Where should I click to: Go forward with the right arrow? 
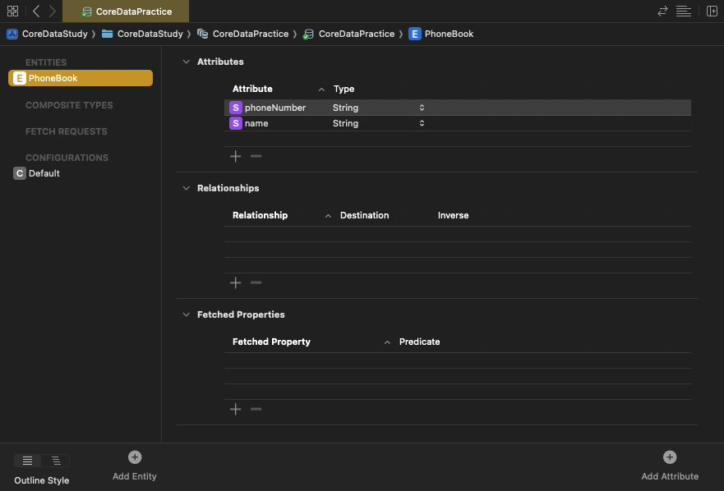52,11
